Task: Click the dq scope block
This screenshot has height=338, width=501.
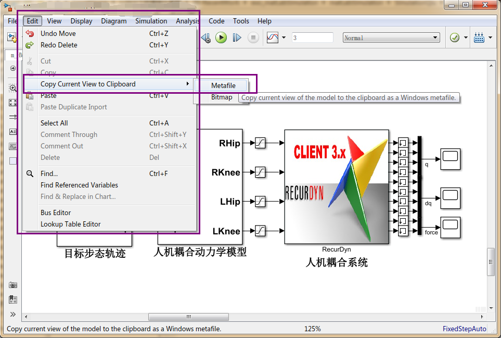Action: [x=450, y=198]
